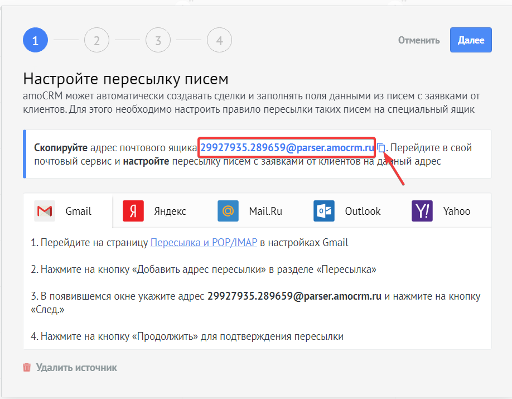
Task: Click instruction line 2 about «Добавить адрес пересылки»
Action: point(204,270)
